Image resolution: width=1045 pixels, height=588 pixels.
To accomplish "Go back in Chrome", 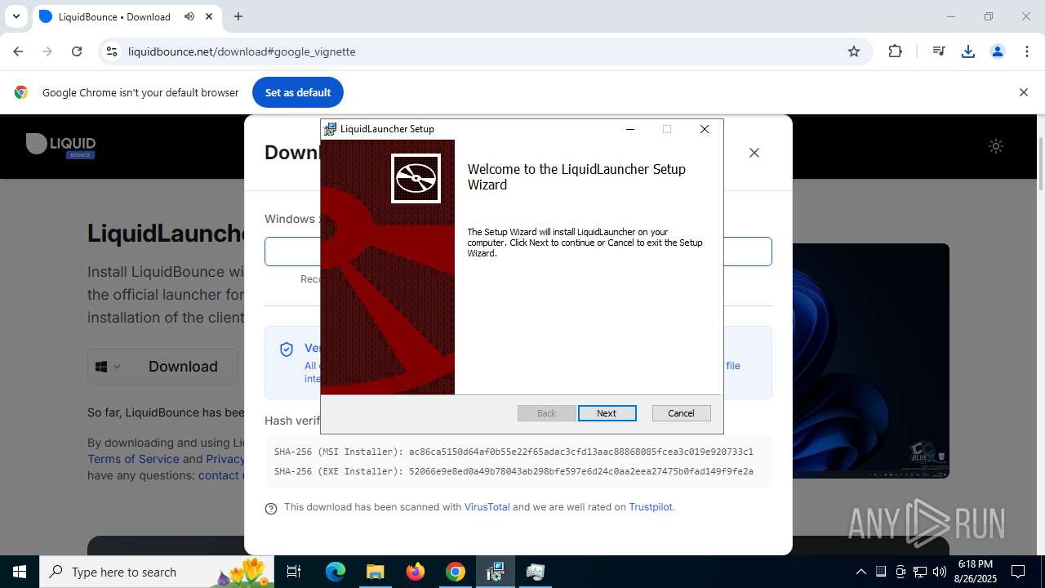I will 18,51.
